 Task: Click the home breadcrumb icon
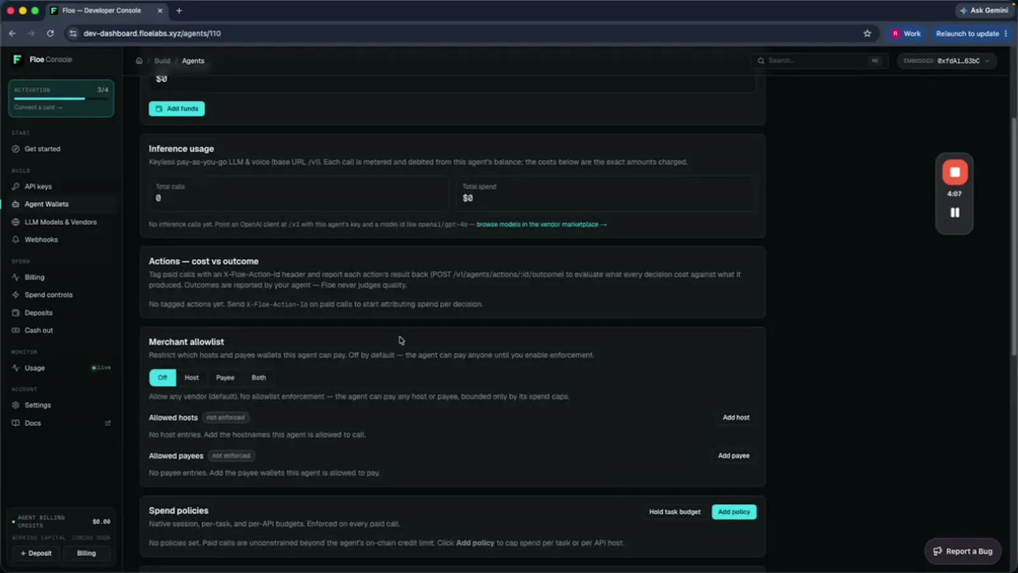click(x=139, y=61)
